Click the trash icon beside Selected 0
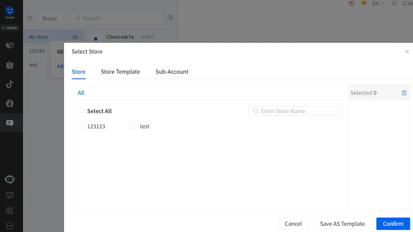Screen dimensions: 413x232 (404, 93)
